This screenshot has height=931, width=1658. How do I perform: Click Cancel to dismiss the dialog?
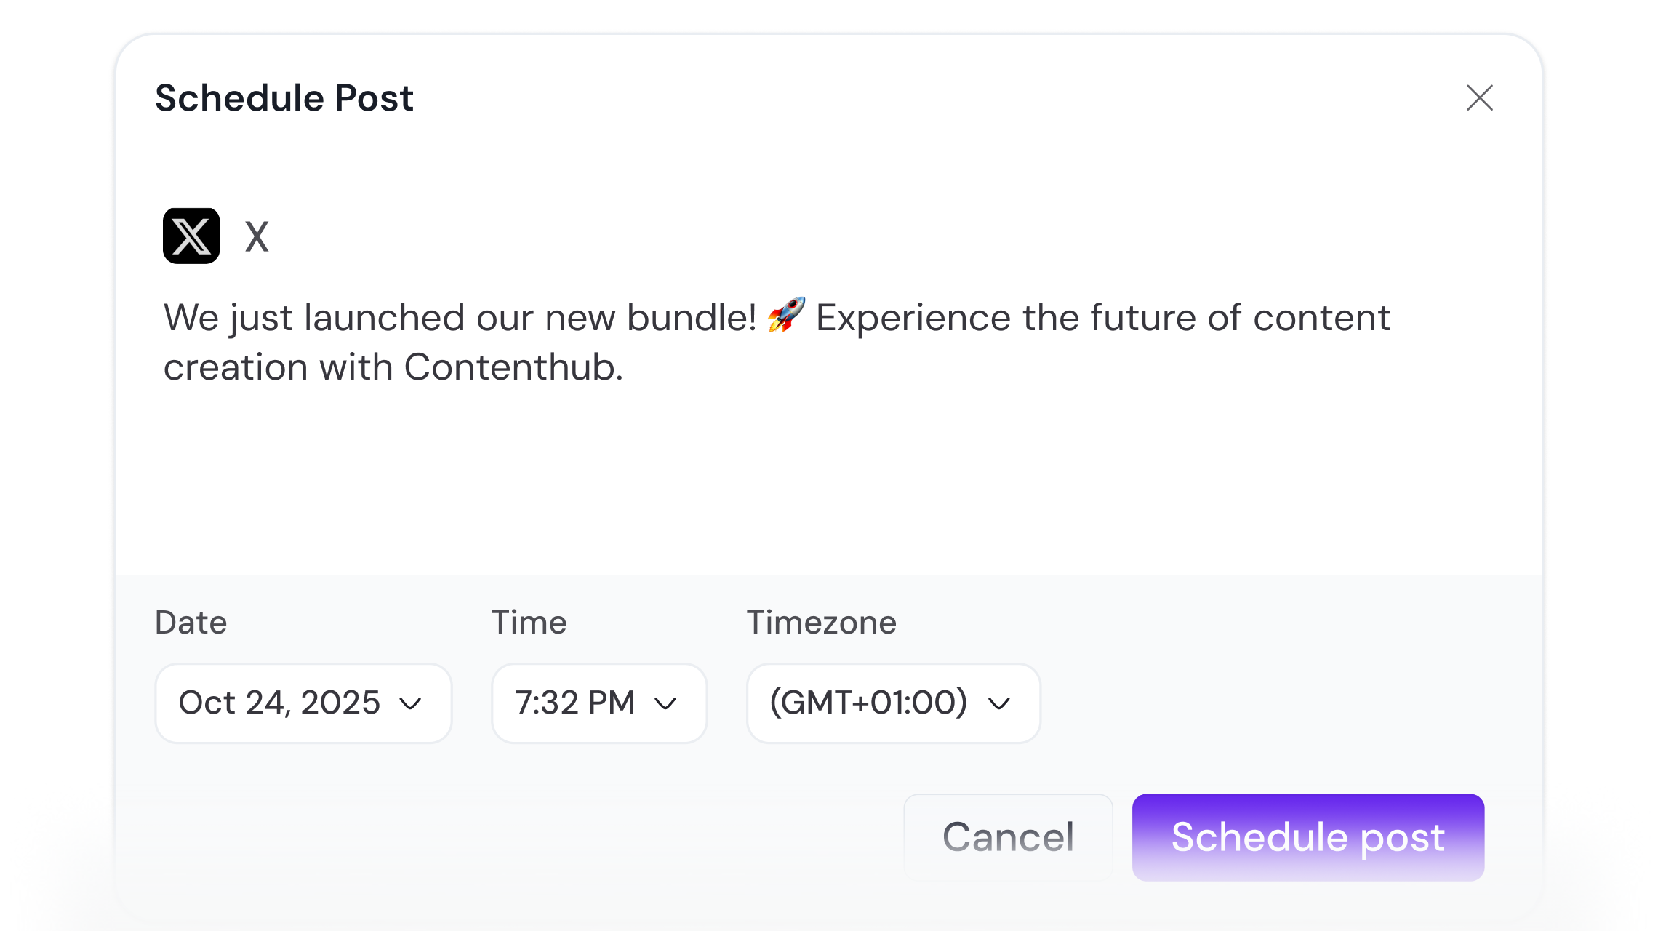(1008, 837)
